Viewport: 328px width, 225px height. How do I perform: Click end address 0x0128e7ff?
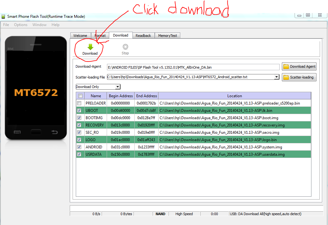(x=146, y=118)
